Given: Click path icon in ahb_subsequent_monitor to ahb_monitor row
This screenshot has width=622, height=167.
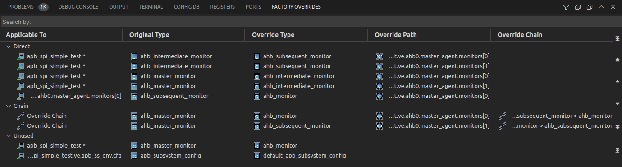Looking at the screenshot, I should coord(380,96).
